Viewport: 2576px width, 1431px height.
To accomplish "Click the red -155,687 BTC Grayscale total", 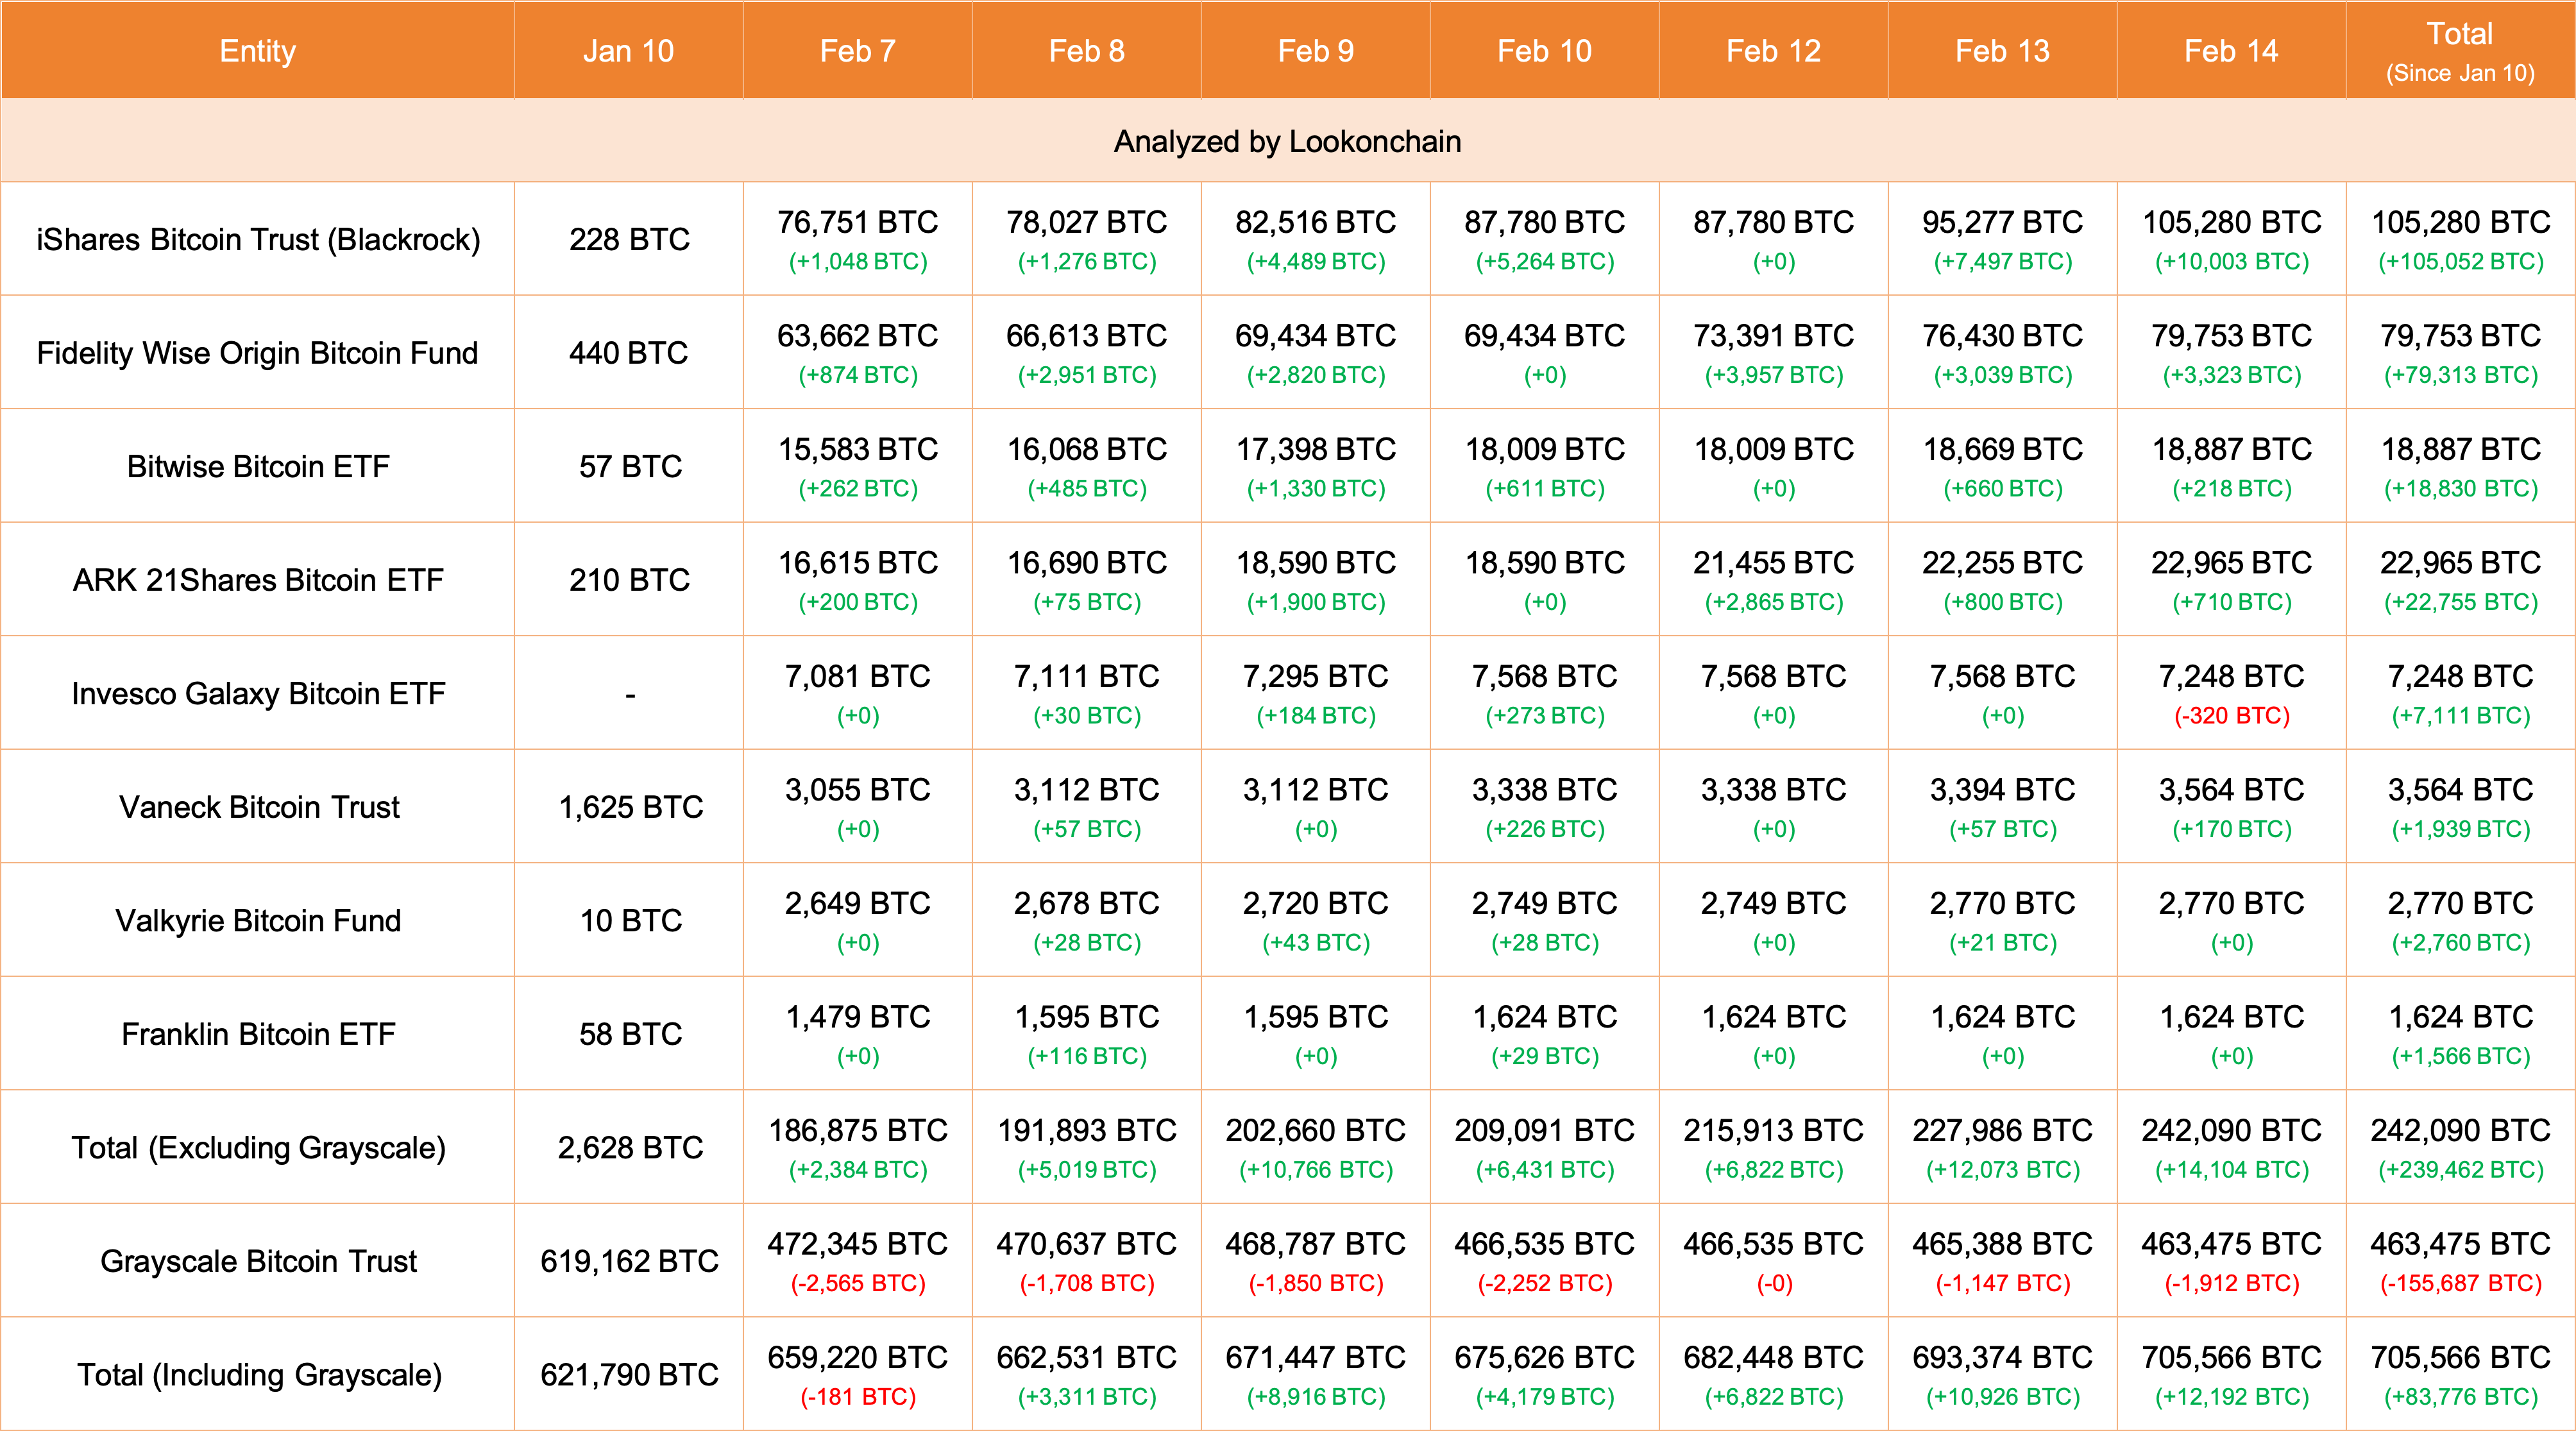I will (2460, 1283).
